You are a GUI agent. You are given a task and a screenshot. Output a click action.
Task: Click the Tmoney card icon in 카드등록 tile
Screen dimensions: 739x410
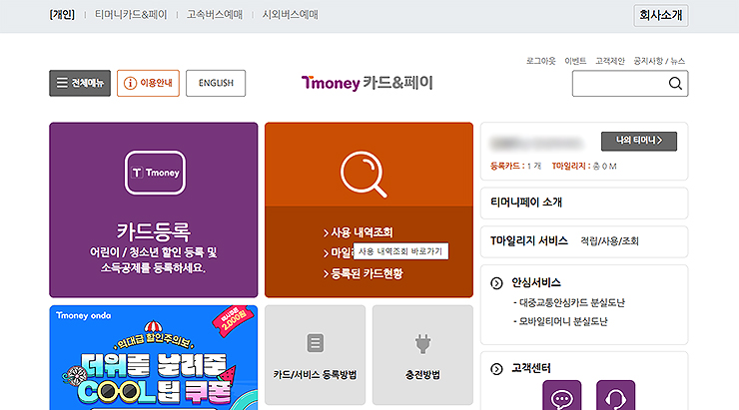pyautogui.click(x=155, y=173)
